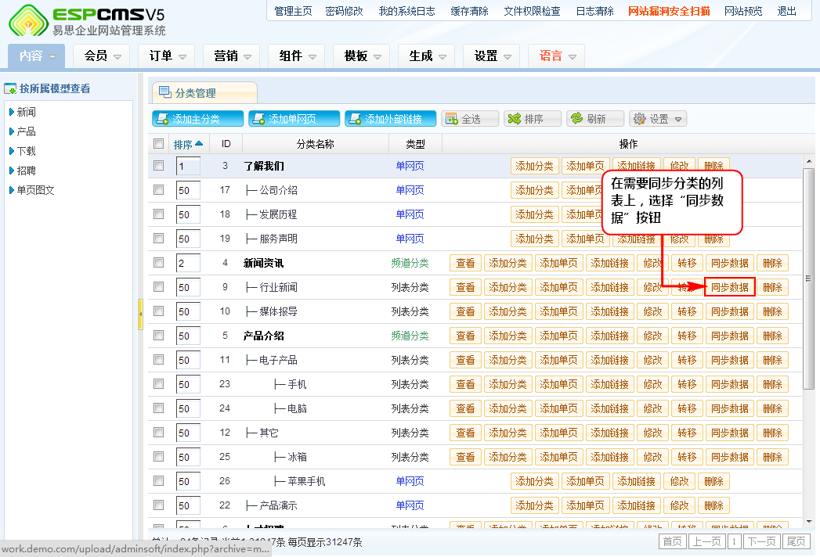This screenshot has width=820, height=557.
Task: Go to 下一页 pagination button
Action: point(761,541)
